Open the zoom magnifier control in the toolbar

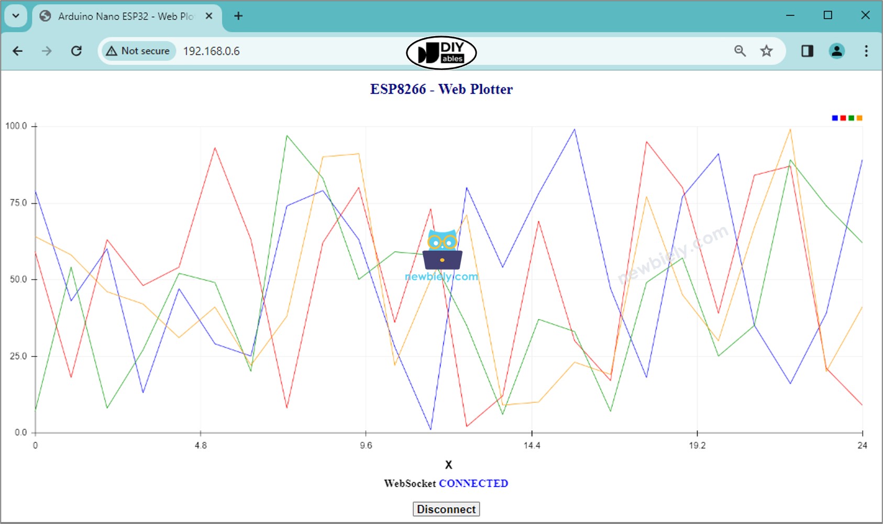click(740, 51)
